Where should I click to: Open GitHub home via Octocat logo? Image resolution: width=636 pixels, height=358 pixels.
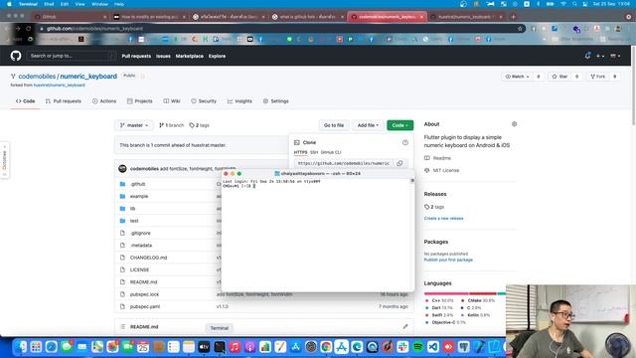(16, 56)
